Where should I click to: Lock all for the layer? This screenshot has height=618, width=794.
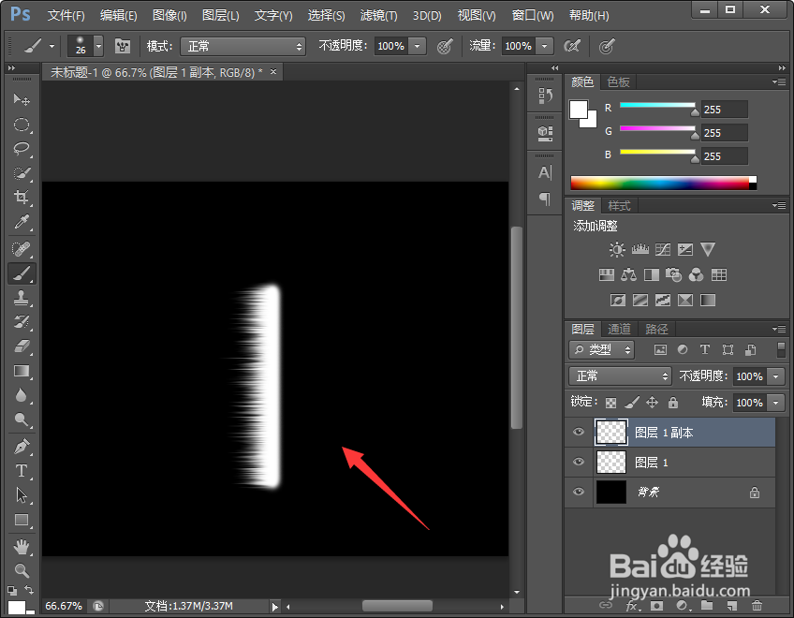[673, 403]
